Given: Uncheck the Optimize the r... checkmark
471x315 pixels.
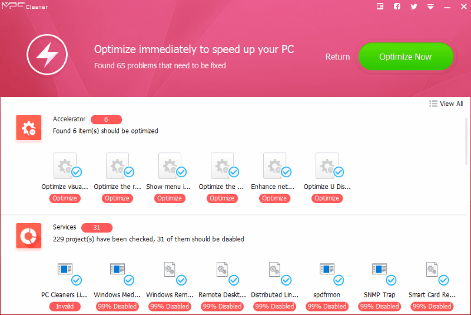Looking at the screenshot, I should pos(129,172).
